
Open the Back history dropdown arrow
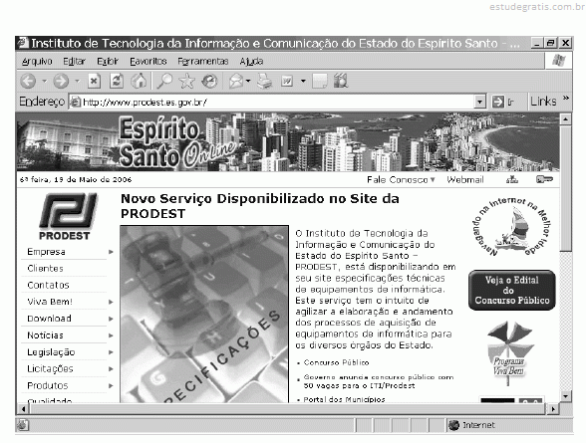pyautogui.click(x=44, y=81)
